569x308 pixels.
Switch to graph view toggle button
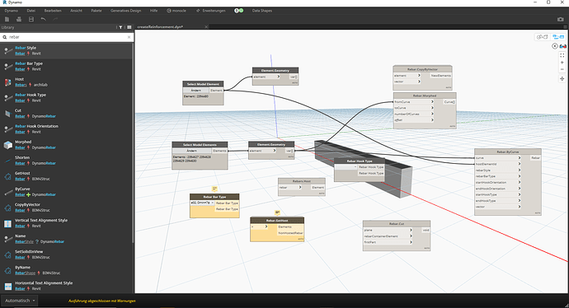[558, 37]
